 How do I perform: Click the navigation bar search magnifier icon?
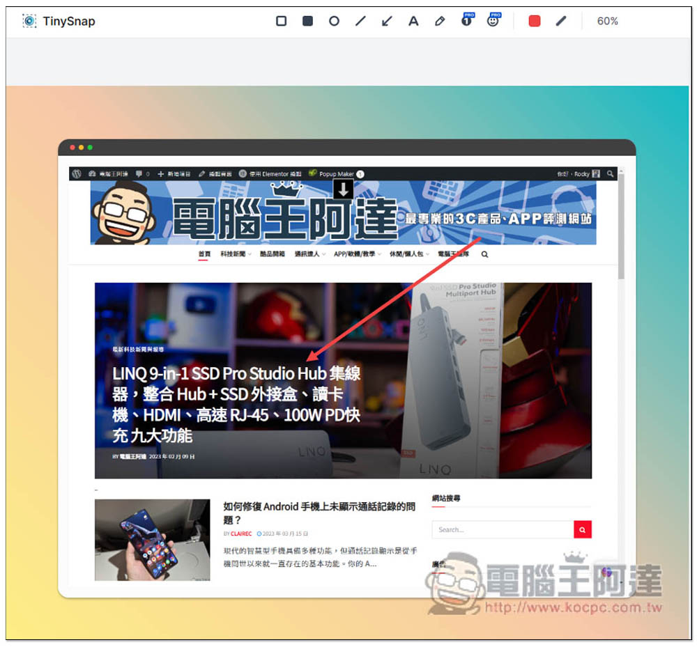484,254
